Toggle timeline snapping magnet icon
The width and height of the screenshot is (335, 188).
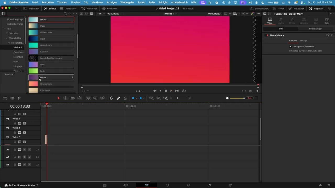(x=111, y=98)
